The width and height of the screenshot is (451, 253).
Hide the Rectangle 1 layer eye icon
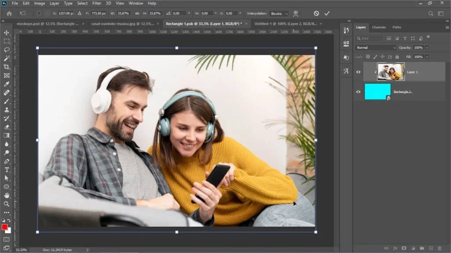point(359,92)
